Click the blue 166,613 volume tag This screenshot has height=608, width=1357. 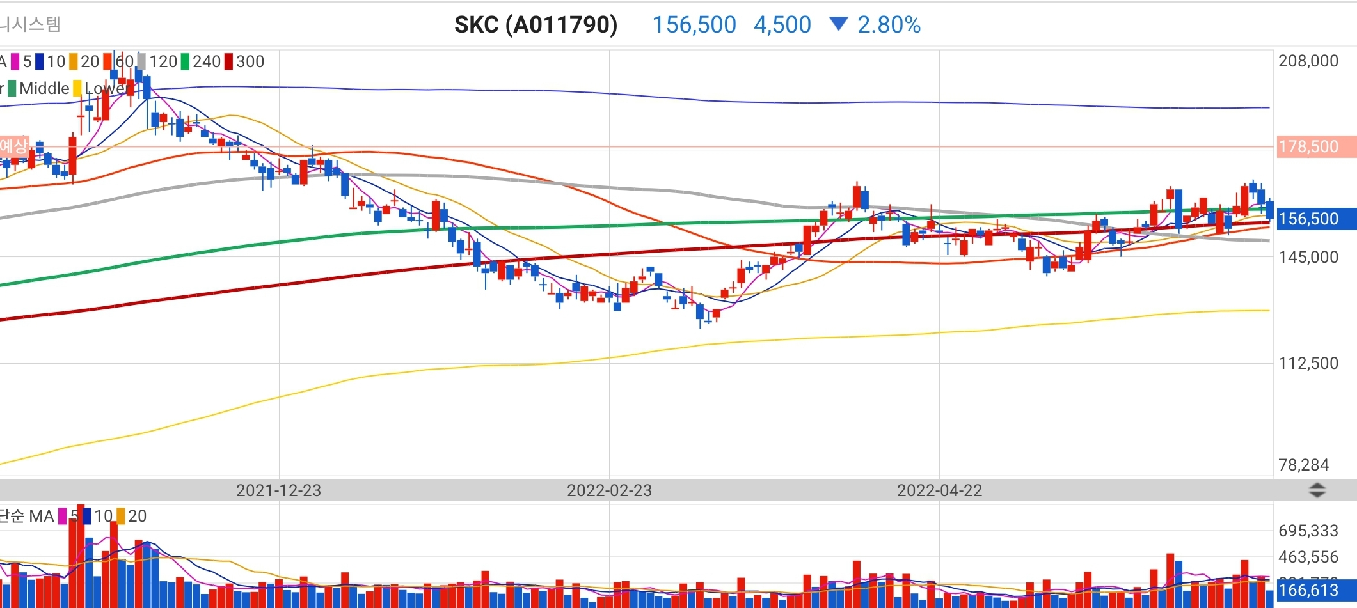click(1316, 590)
